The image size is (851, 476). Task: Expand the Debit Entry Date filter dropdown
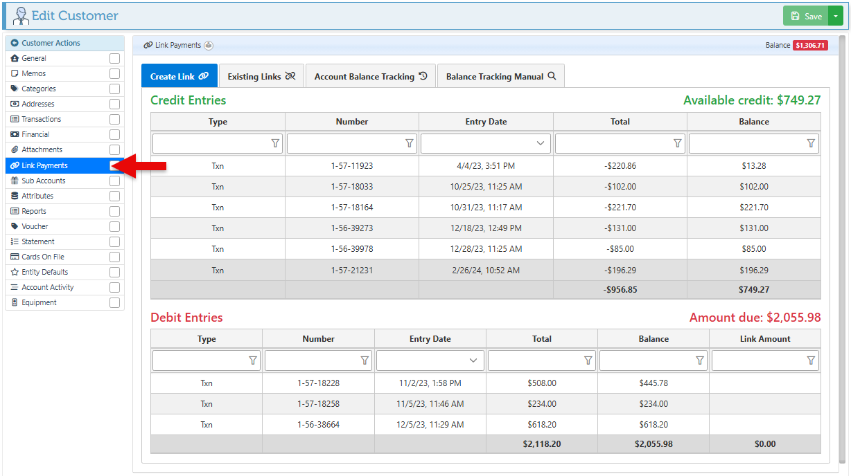click(x=473, y=360)
